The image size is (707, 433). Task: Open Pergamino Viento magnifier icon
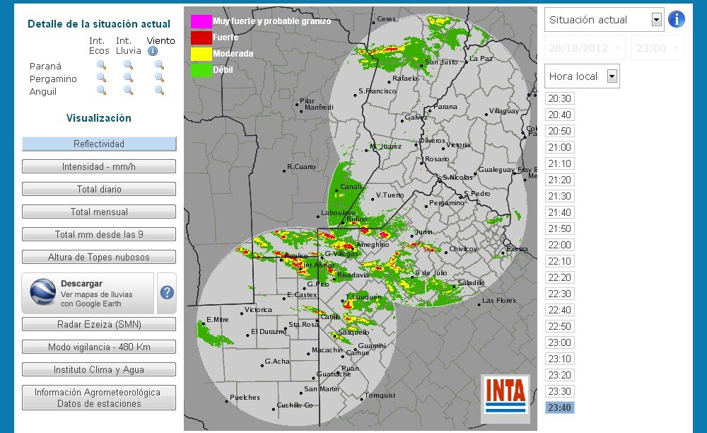click(x=159, y=78)
